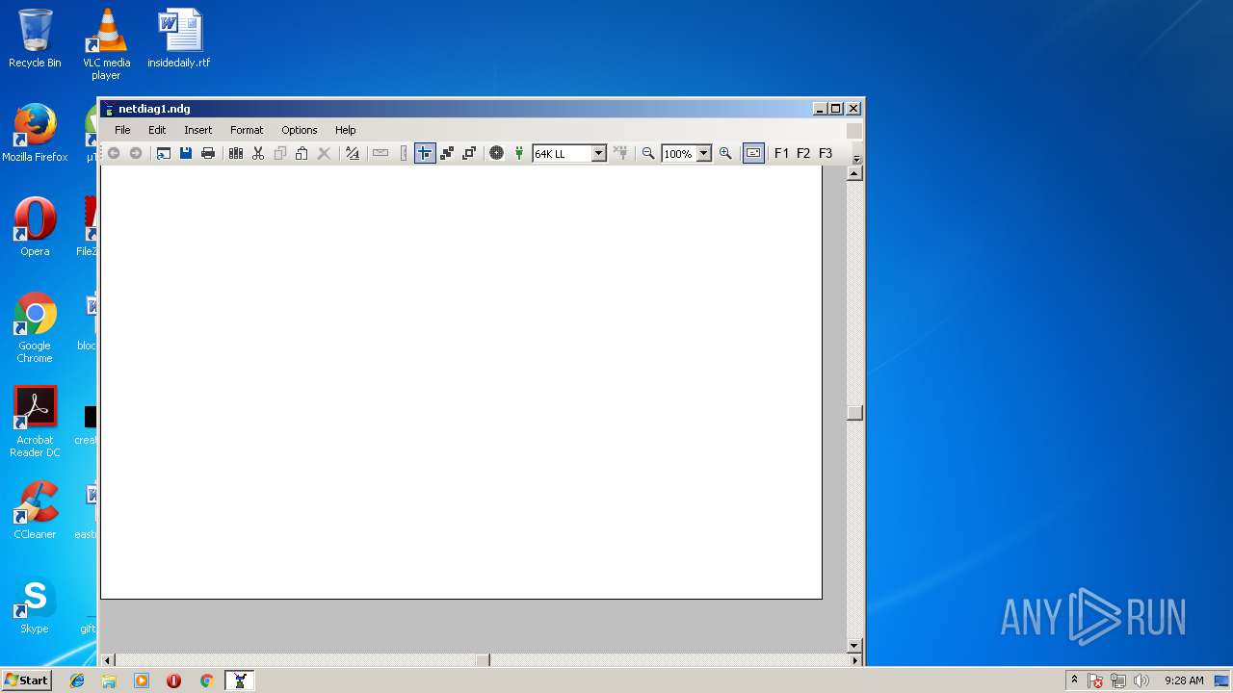Click the vertical scrollbar thumb
Viewport: 1233px width, 693px height.
tap(853, 412)
